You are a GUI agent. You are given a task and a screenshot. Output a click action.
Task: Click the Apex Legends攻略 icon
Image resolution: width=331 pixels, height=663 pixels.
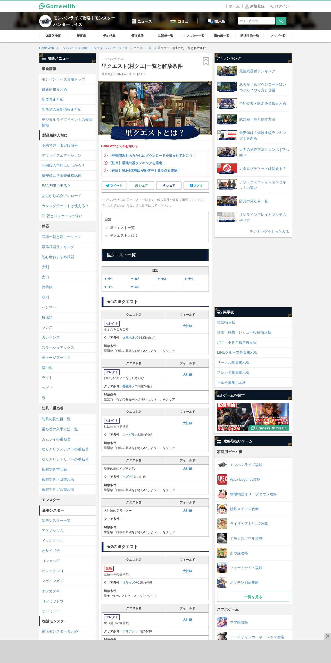click(x=222, y=479)
